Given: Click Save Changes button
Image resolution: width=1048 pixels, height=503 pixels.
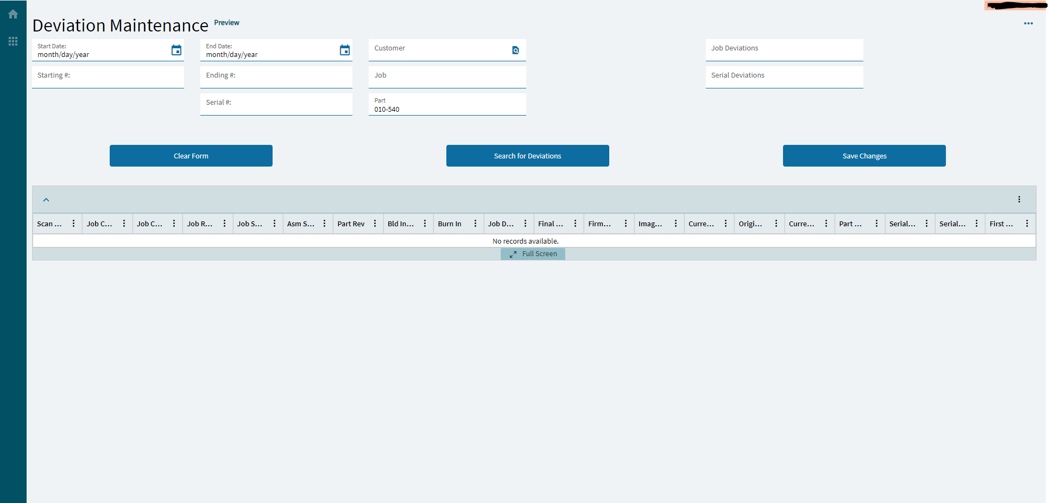Looking at the screenshot, I should (864, 156).
